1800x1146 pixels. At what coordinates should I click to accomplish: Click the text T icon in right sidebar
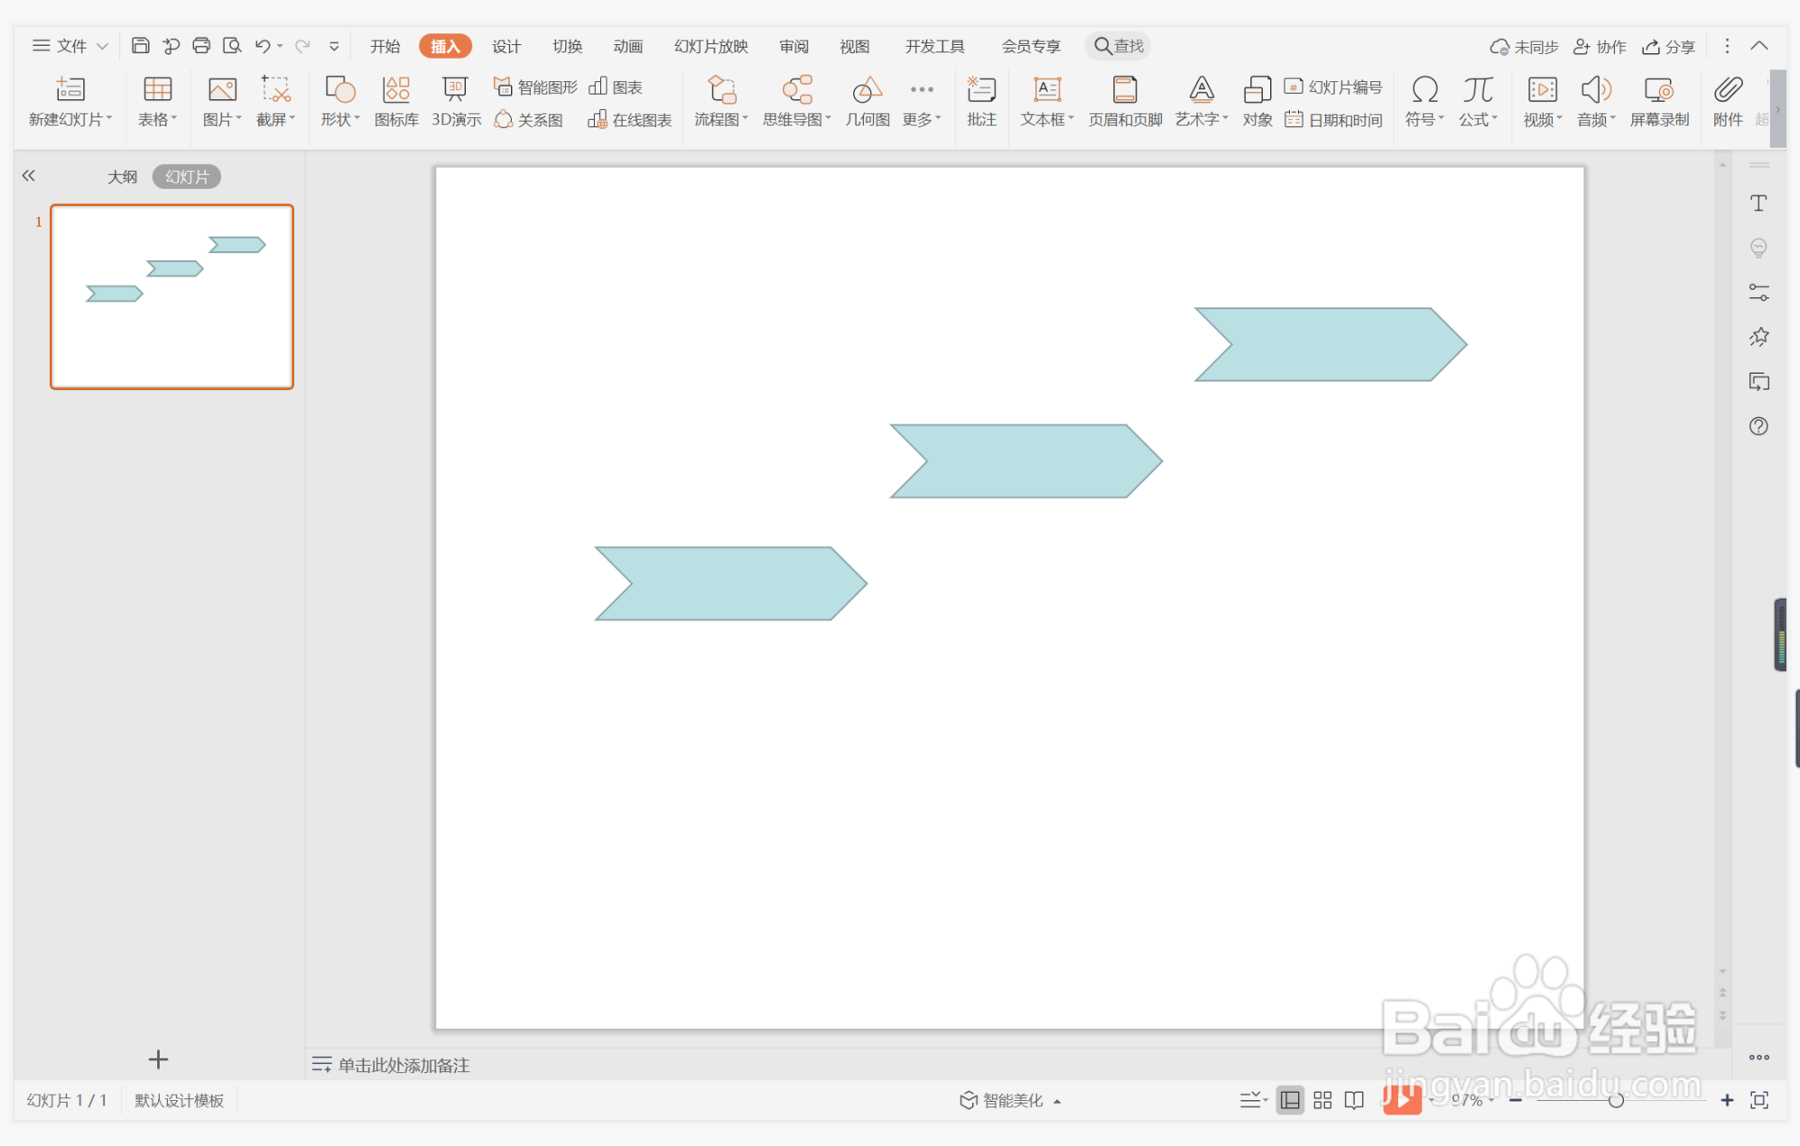point(1758,203)
